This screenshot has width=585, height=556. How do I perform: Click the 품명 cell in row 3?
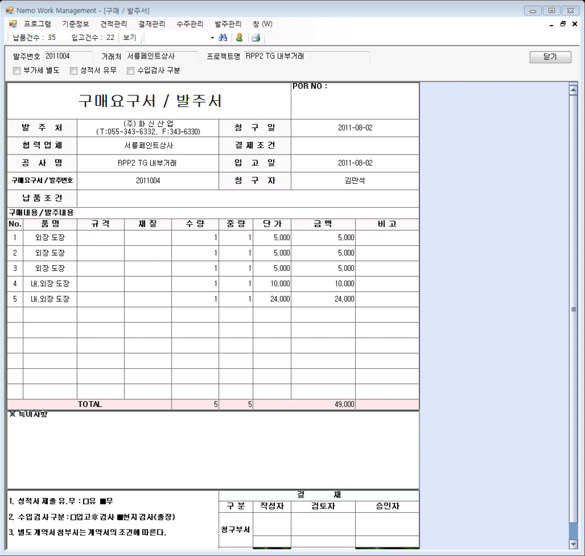[50, 268]
